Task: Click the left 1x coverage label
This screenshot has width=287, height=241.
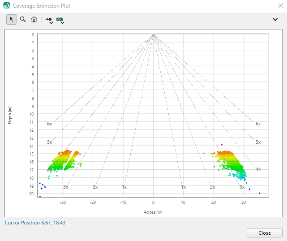Action: pos(124,187)
